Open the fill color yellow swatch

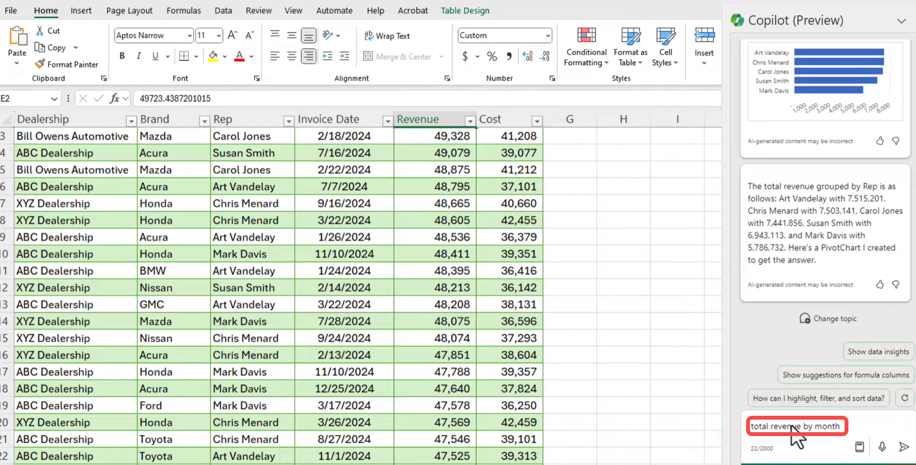point(213,56)
